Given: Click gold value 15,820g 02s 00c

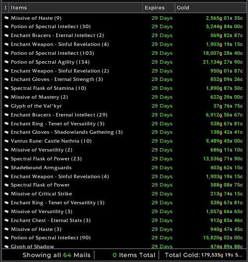Looking at the screenshot, I should tap(223, 238).
